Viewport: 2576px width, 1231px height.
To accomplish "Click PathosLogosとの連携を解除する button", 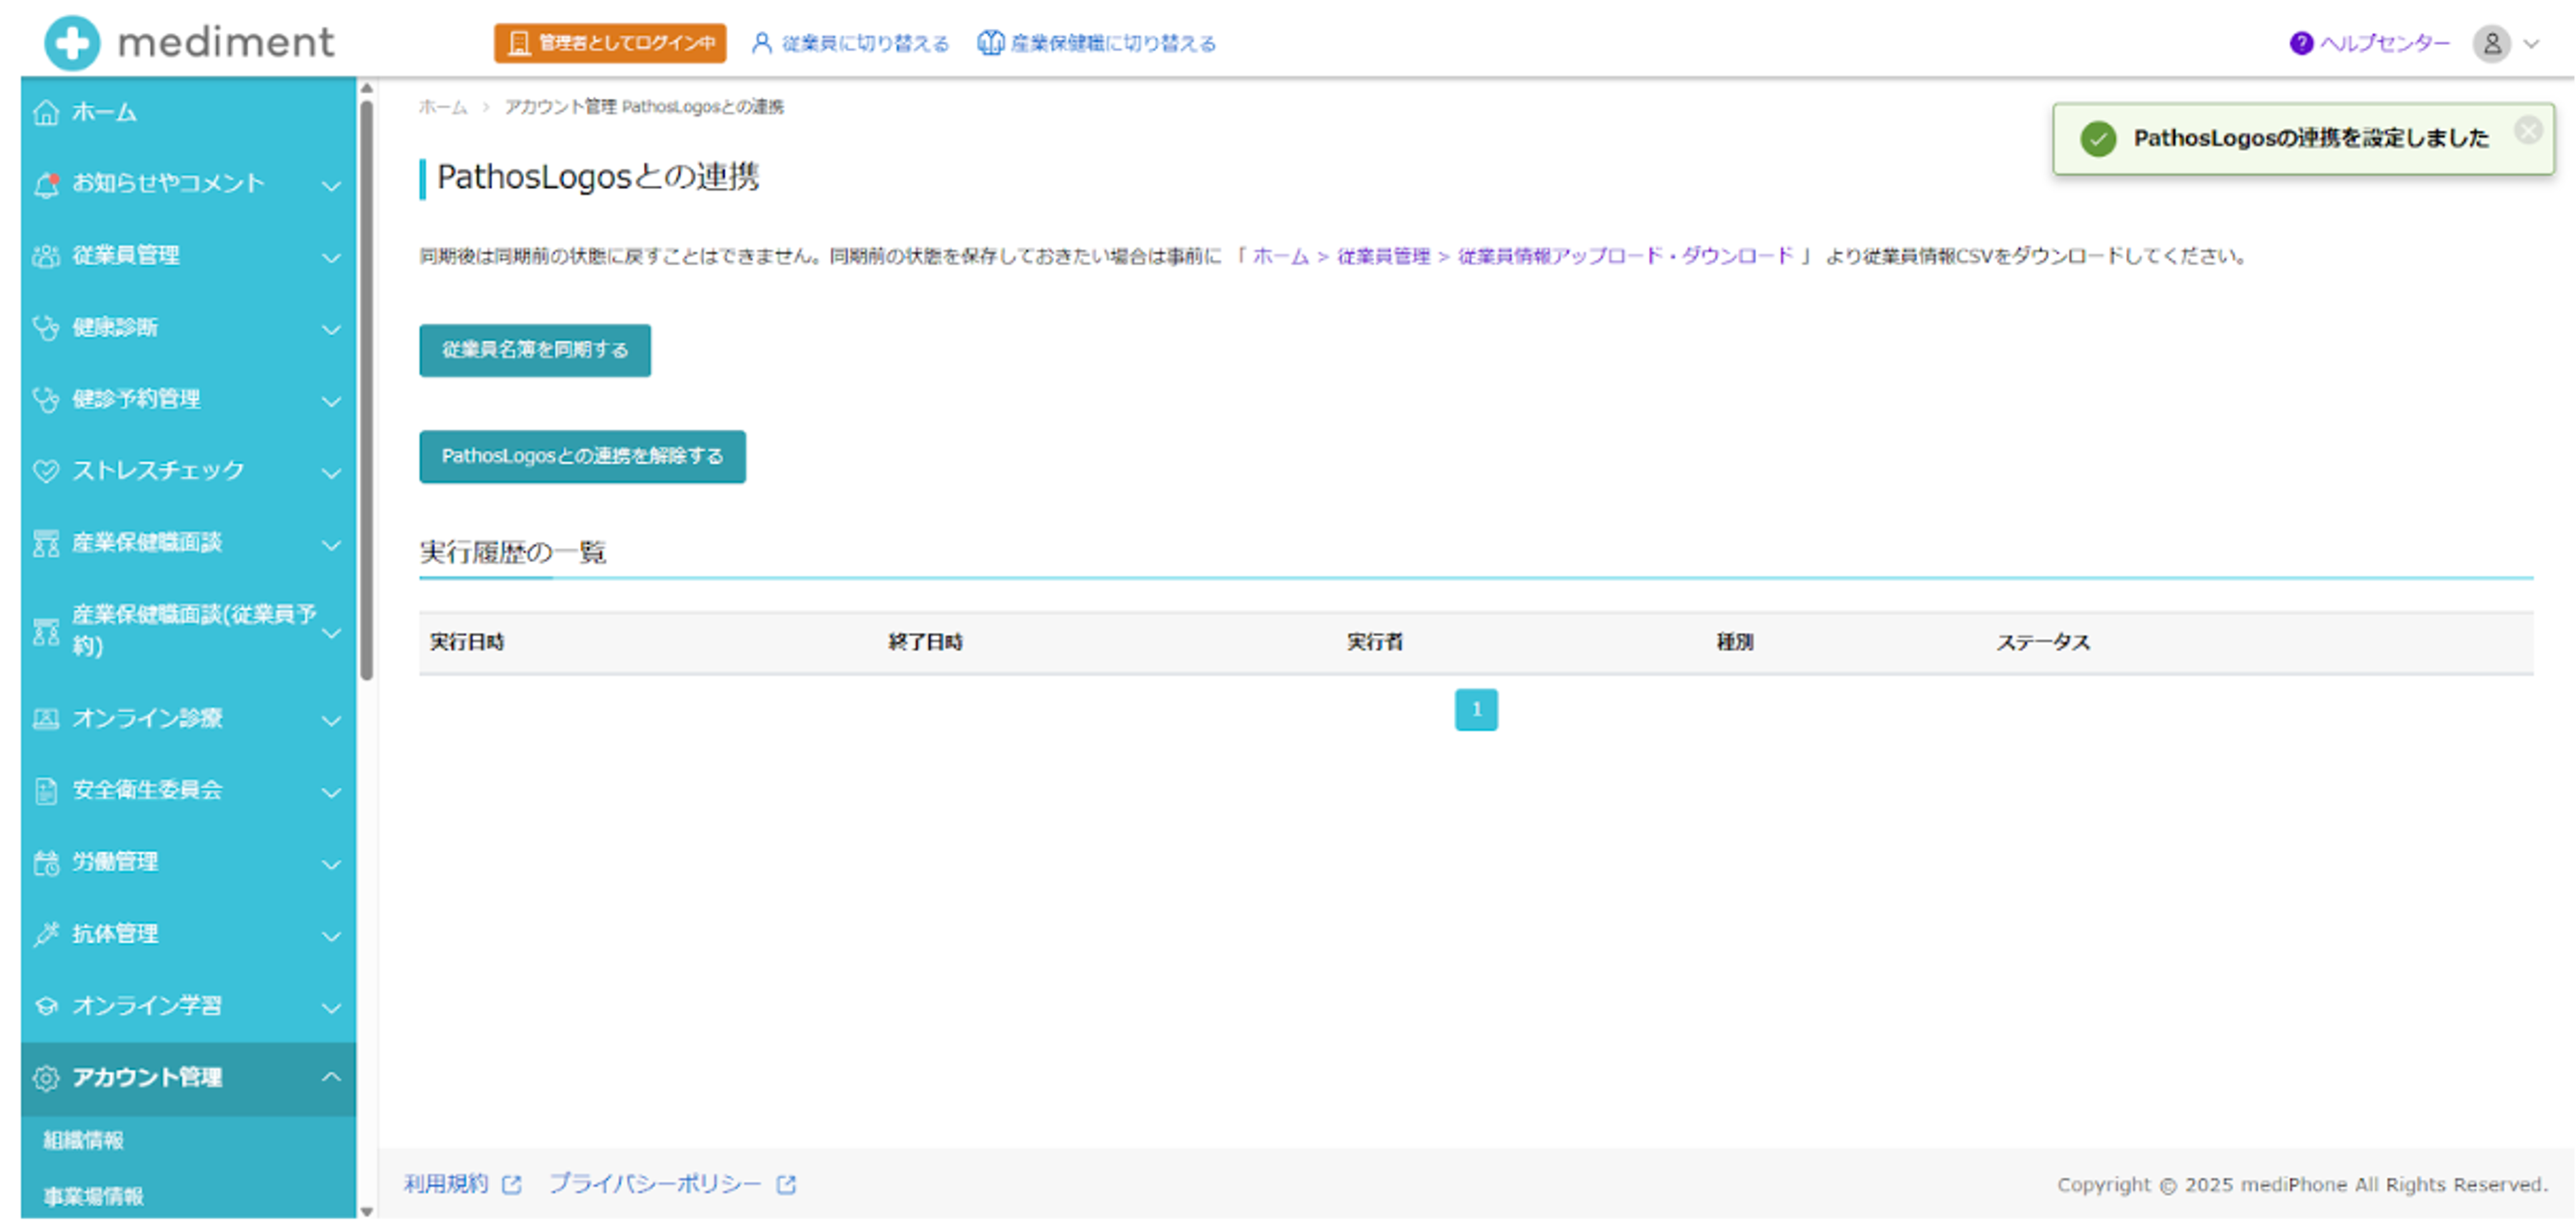I will click(x=582, y=456).
